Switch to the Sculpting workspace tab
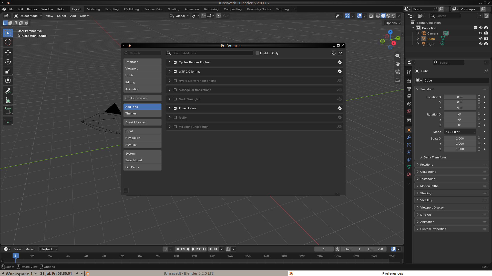Screen dimensions: 492x276 (112, 9)
